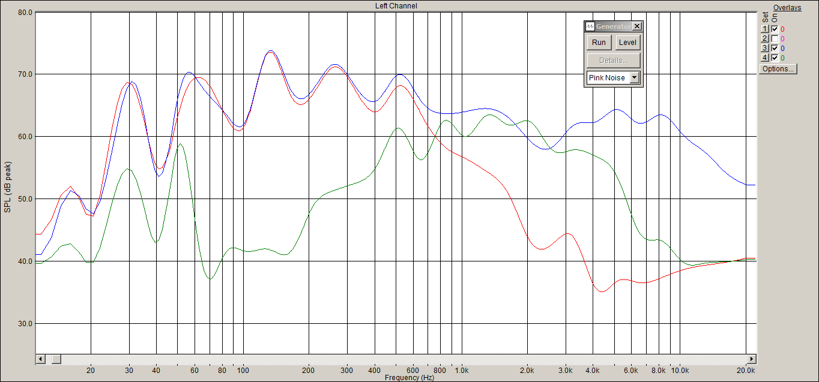Turn off overlay 3 blue trace
Screen dimensions: 819x382
[x=775, y=48]
